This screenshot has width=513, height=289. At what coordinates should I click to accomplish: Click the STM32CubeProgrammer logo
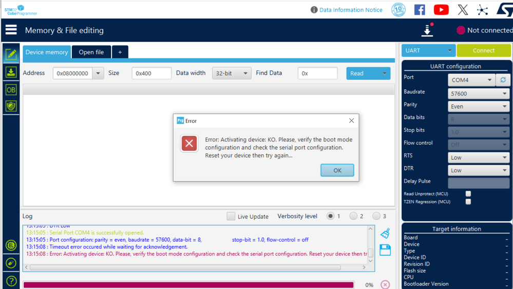pyautogui.click(x=21, y=10)
